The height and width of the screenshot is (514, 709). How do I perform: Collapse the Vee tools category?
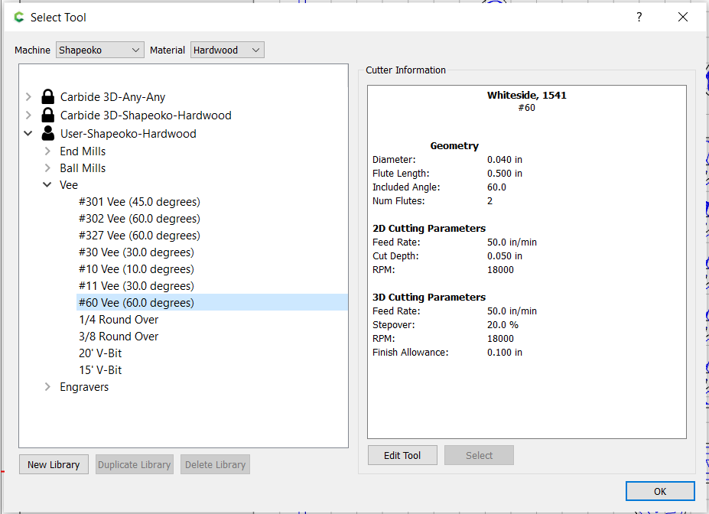[x=47, y=185]
